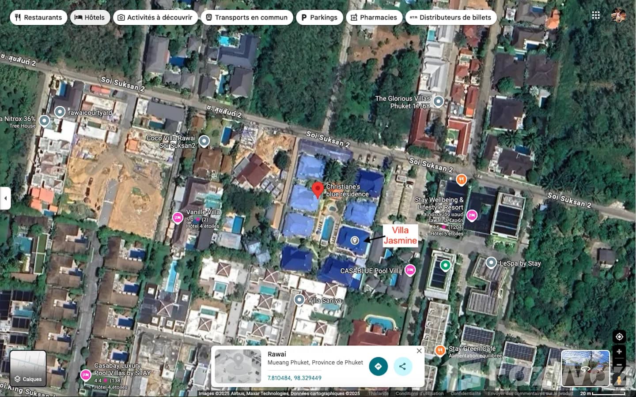
Task: Click the share icon in Rawai card
Action: [402, 366]
